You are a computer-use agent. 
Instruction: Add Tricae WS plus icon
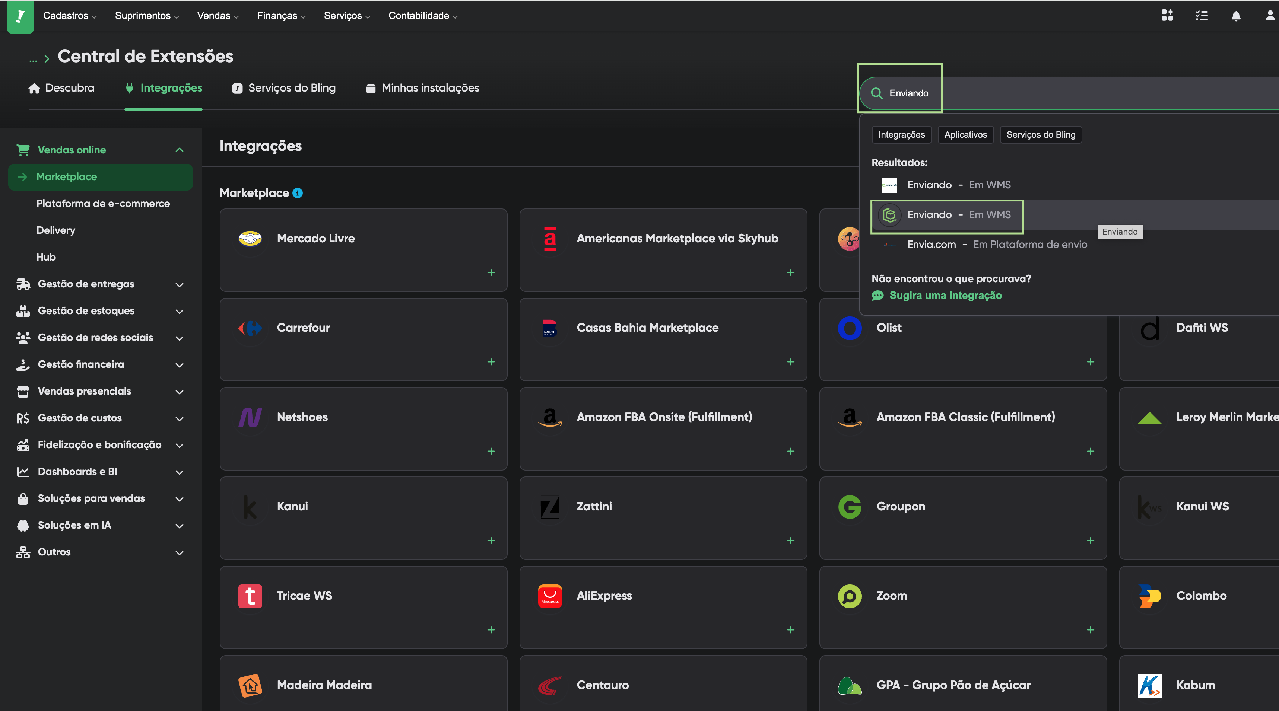pos(491,629)
